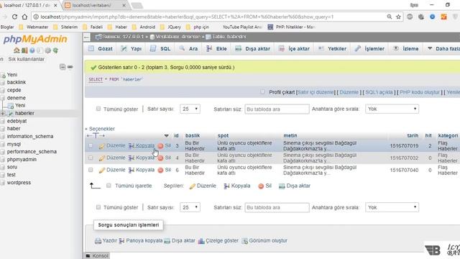Click the bulk Dışa aktar icon below table
Screen dimensions: 460x259
282,186
